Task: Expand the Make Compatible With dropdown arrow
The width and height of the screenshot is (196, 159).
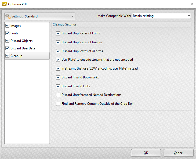Action: pos(189,16)
